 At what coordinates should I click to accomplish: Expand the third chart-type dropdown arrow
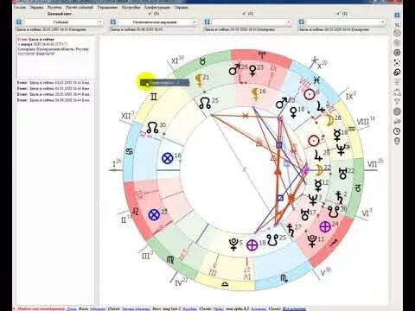288,22
